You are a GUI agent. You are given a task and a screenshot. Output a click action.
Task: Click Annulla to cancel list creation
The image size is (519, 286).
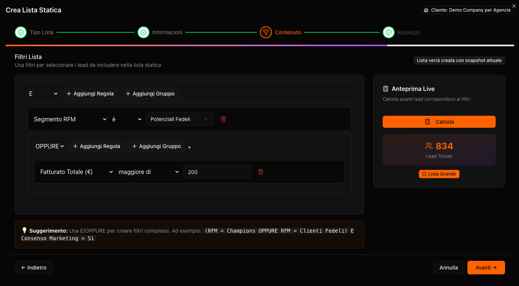click(x=449, y=268)
